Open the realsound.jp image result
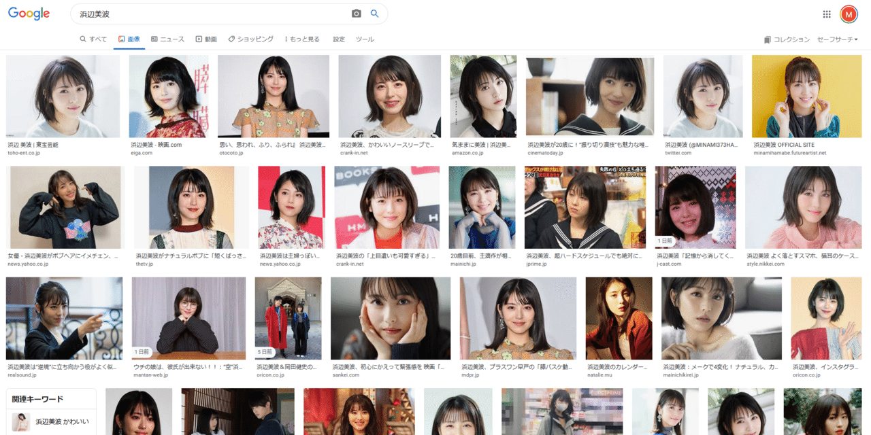The height and width of the screenshot is (435, 871). [x=65, y=318]
